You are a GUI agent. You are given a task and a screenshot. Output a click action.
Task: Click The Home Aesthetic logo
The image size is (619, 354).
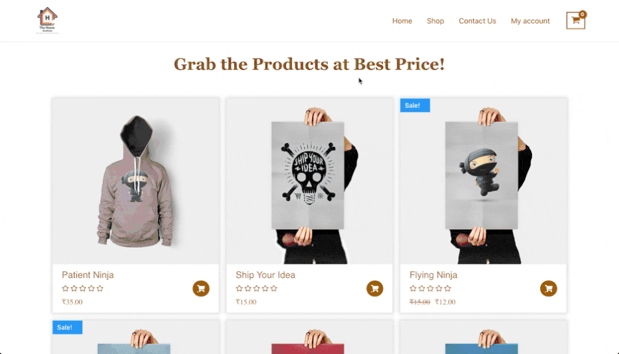pyautogui.click(x=47, y=20)
